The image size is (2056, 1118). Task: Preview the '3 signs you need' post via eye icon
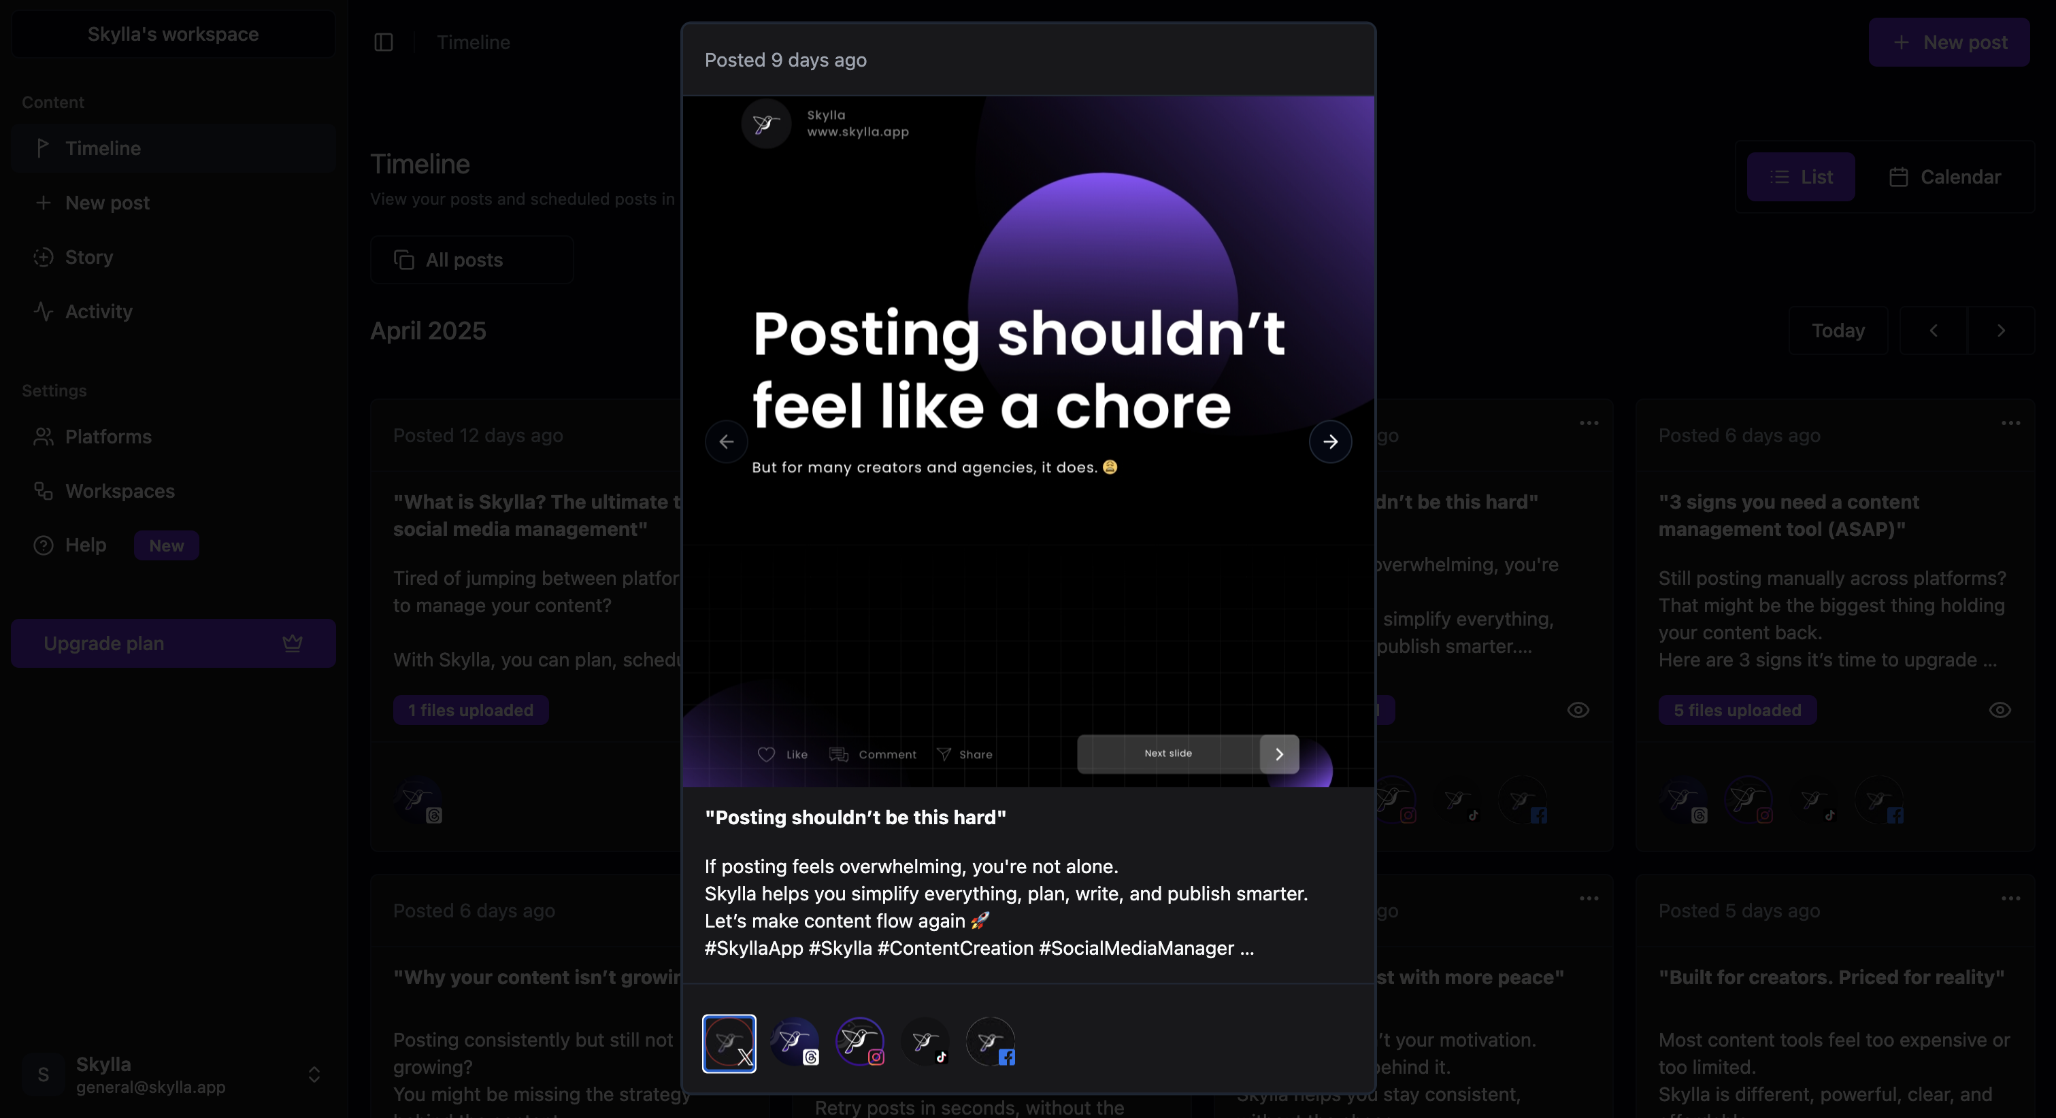pyautogui.click(x=2000, y=710)
